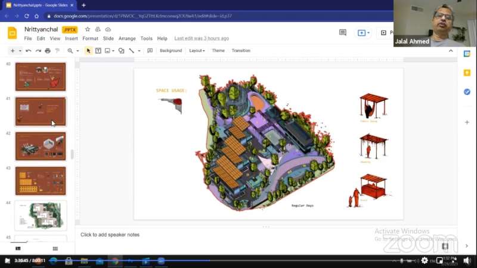Click the Undo arrow in toolbar
The height and width of the screenshot is (268, 477).
tap(29, 51)
